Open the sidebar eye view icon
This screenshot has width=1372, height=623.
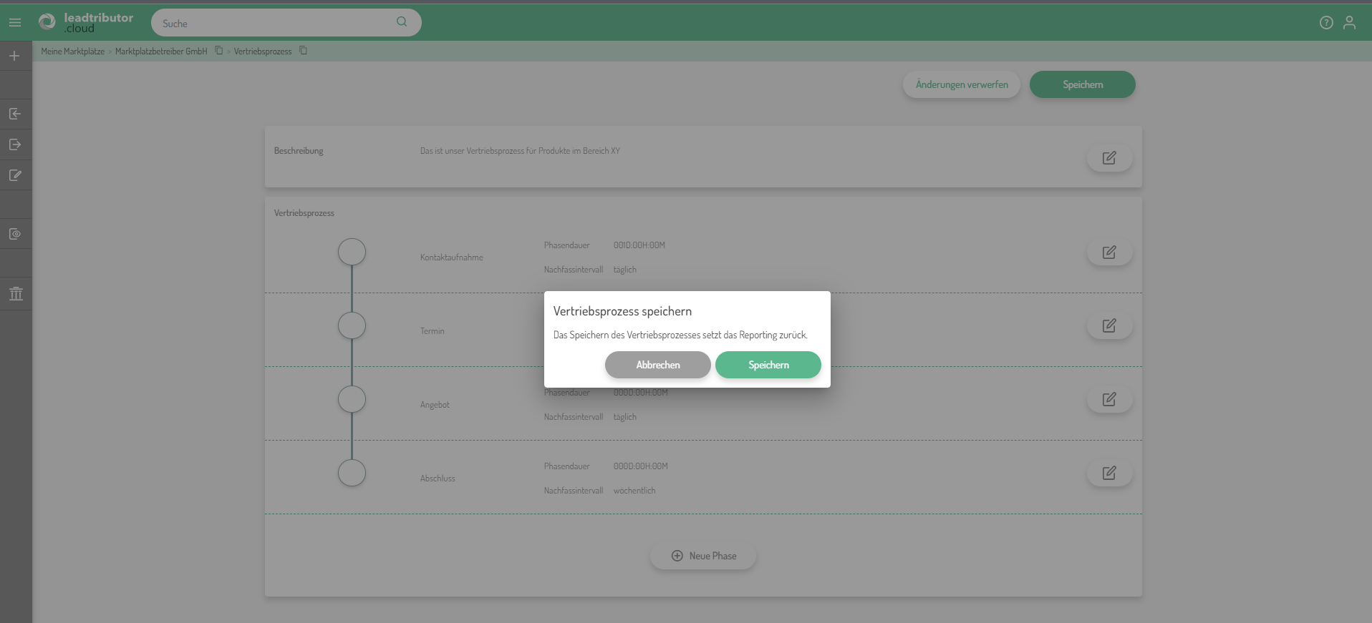(x=15, y=234)
